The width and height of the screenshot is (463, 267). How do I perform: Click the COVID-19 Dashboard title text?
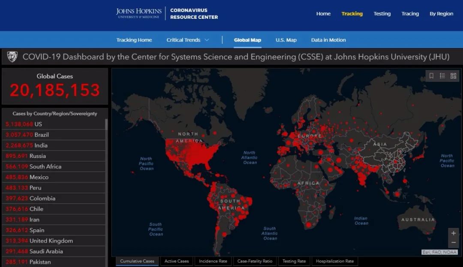click(x=236, y=56)
